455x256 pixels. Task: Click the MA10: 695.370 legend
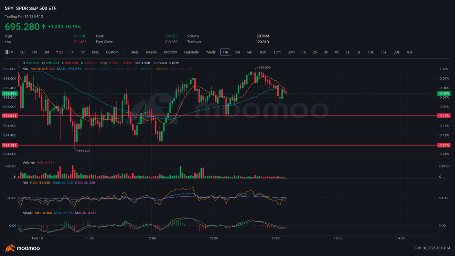(42, 69)
